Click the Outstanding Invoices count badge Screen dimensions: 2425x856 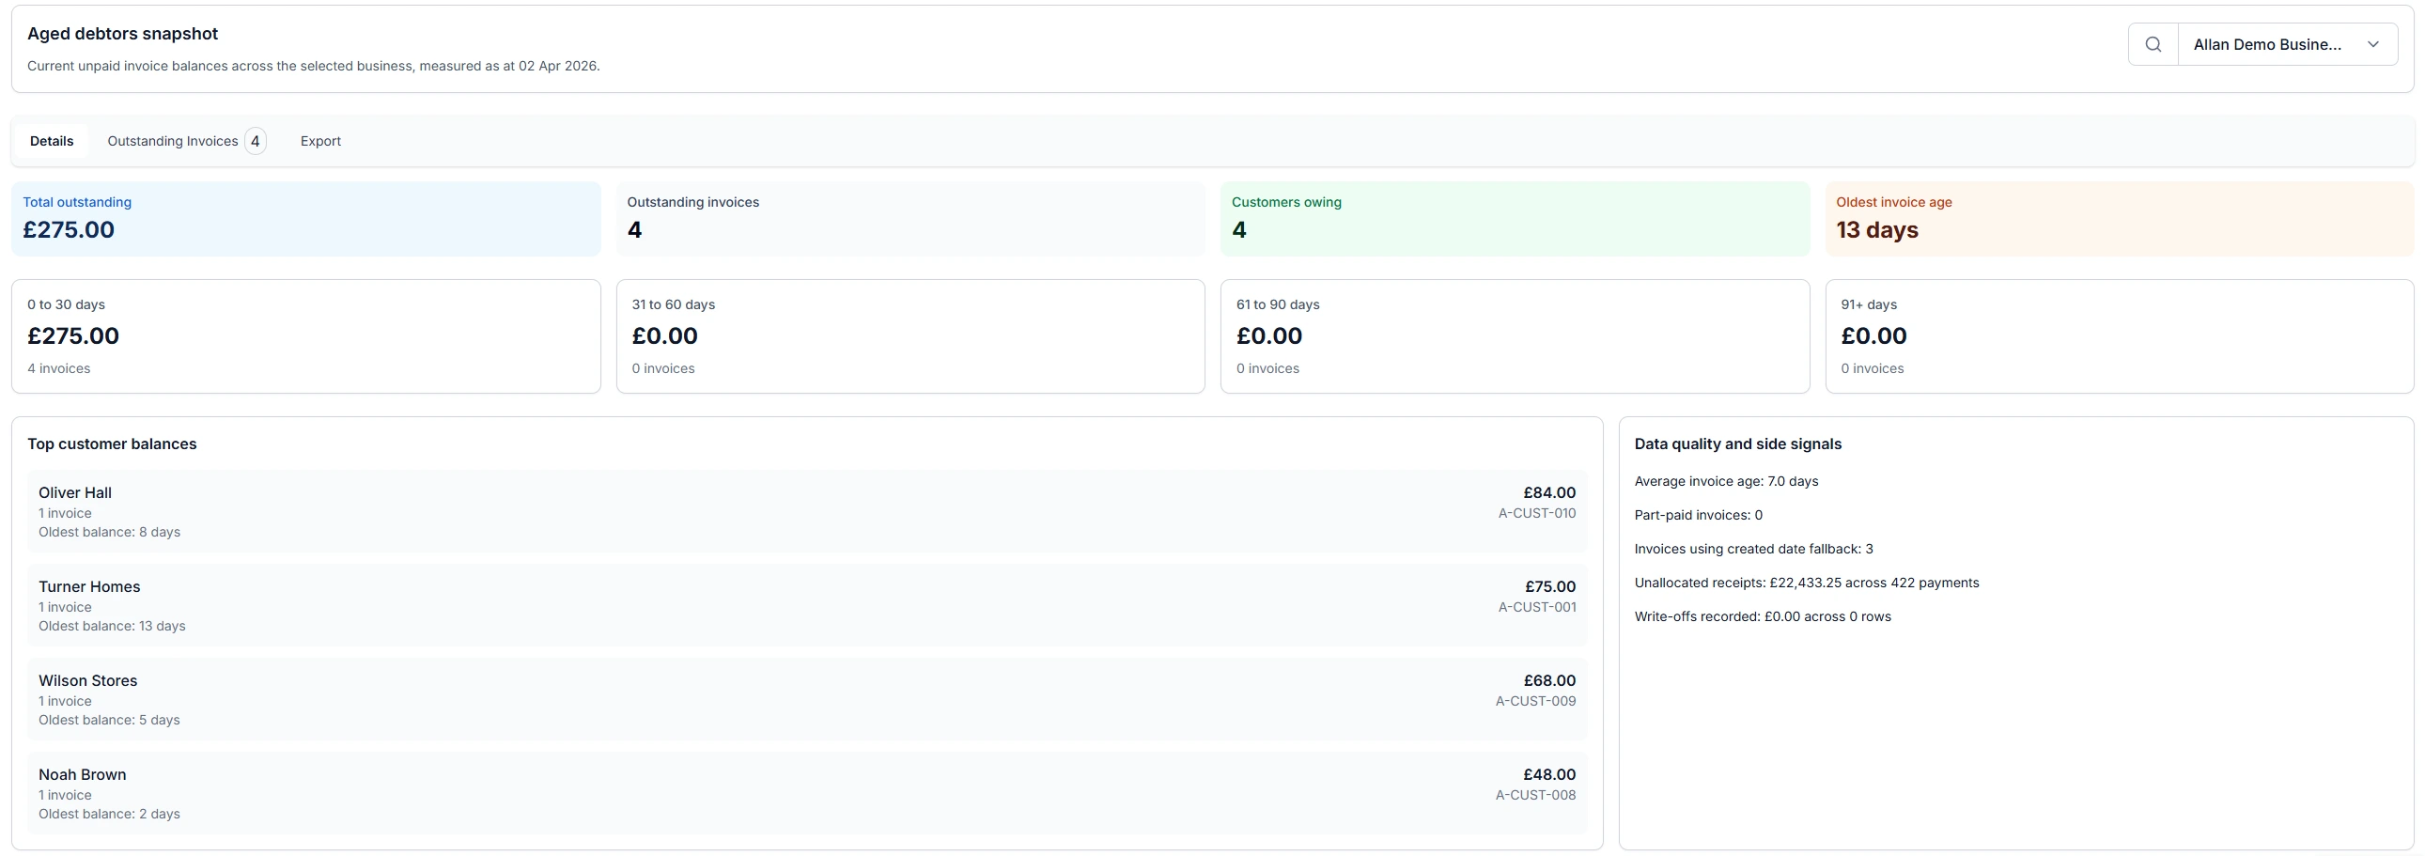tap(255, 140)
